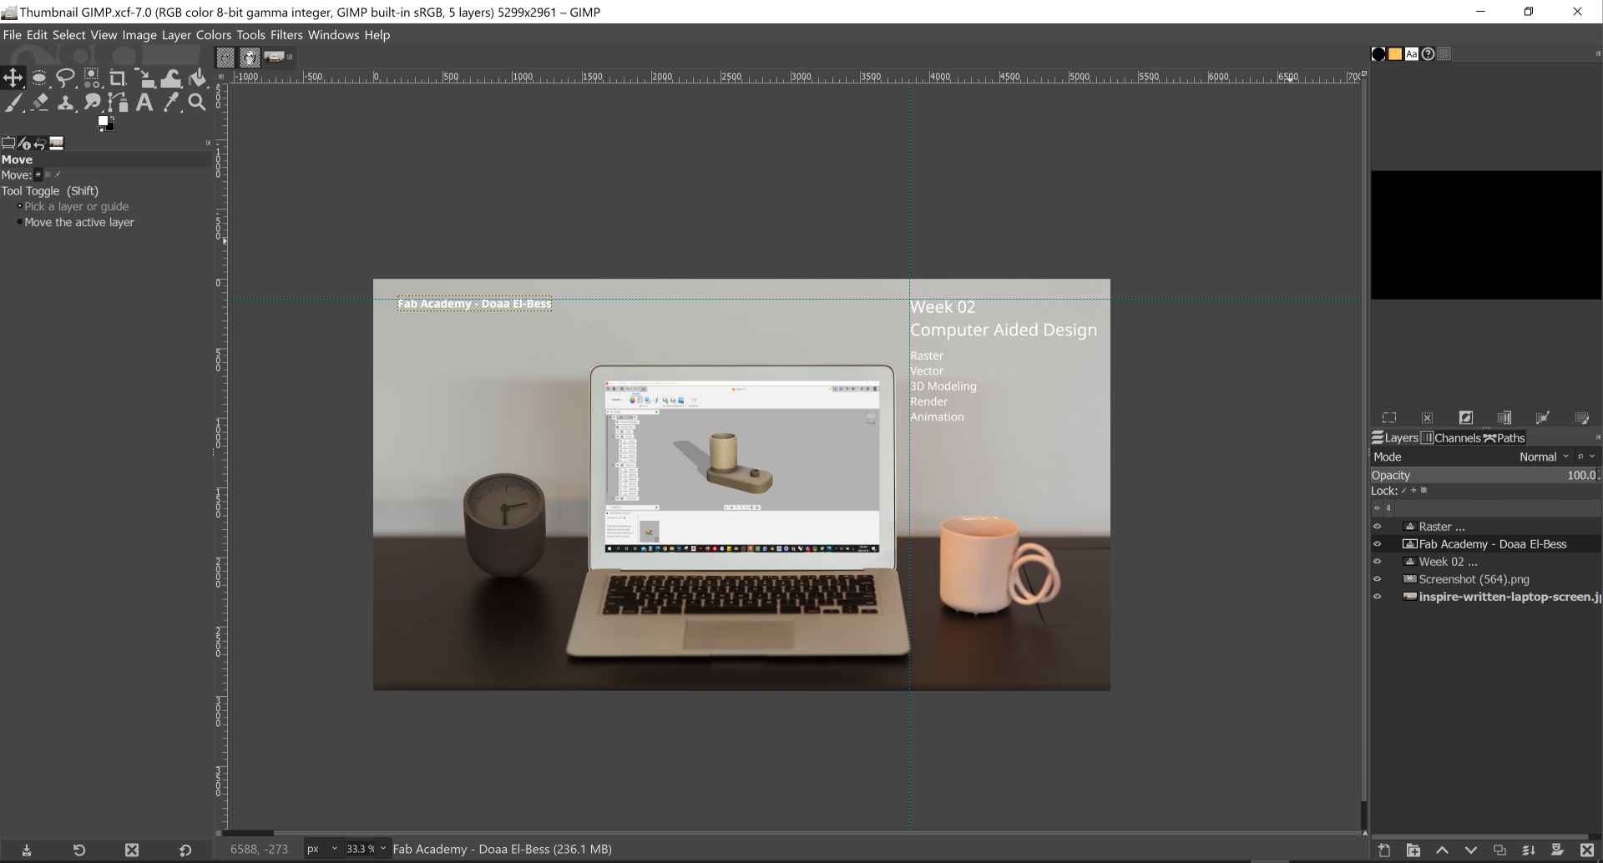Open the Colors menu
This screenshot has height=863, width=1603.
pyautogui.click(x=214, y=35)
